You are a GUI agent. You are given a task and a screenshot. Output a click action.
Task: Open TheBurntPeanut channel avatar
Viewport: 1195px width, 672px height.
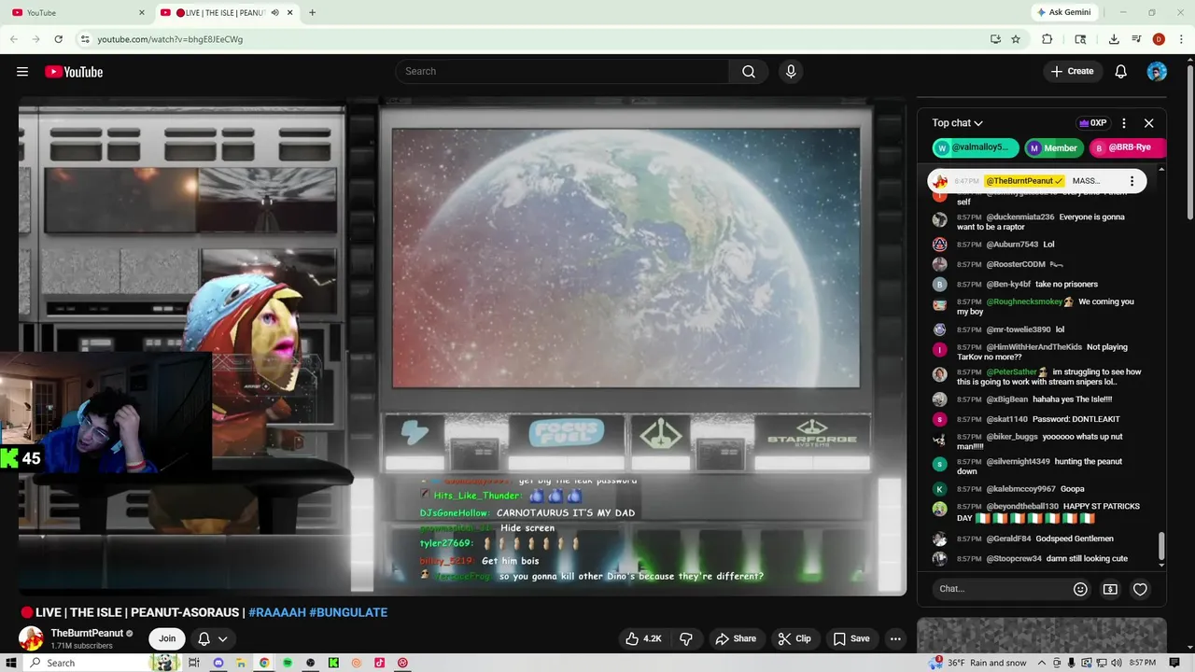(31, 638)
